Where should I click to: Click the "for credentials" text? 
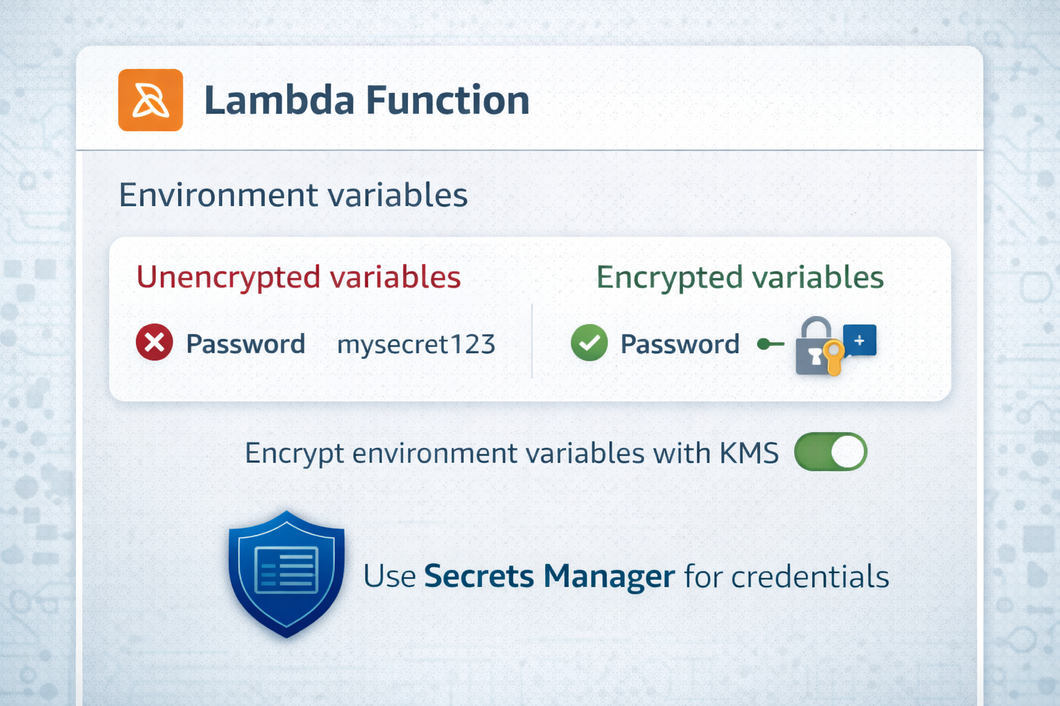[786, 576]
